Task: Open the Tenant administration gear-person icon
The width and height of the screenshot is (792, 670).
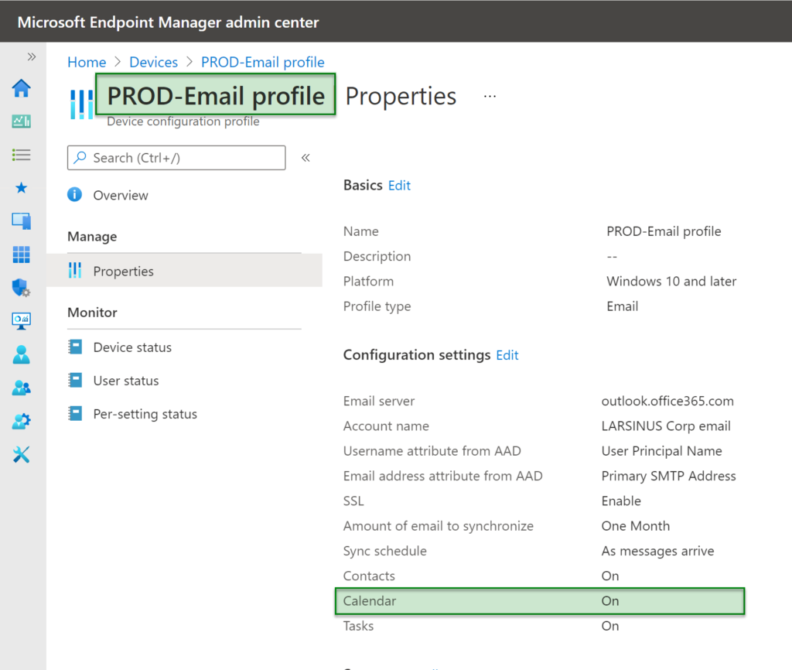Action: 21,421
